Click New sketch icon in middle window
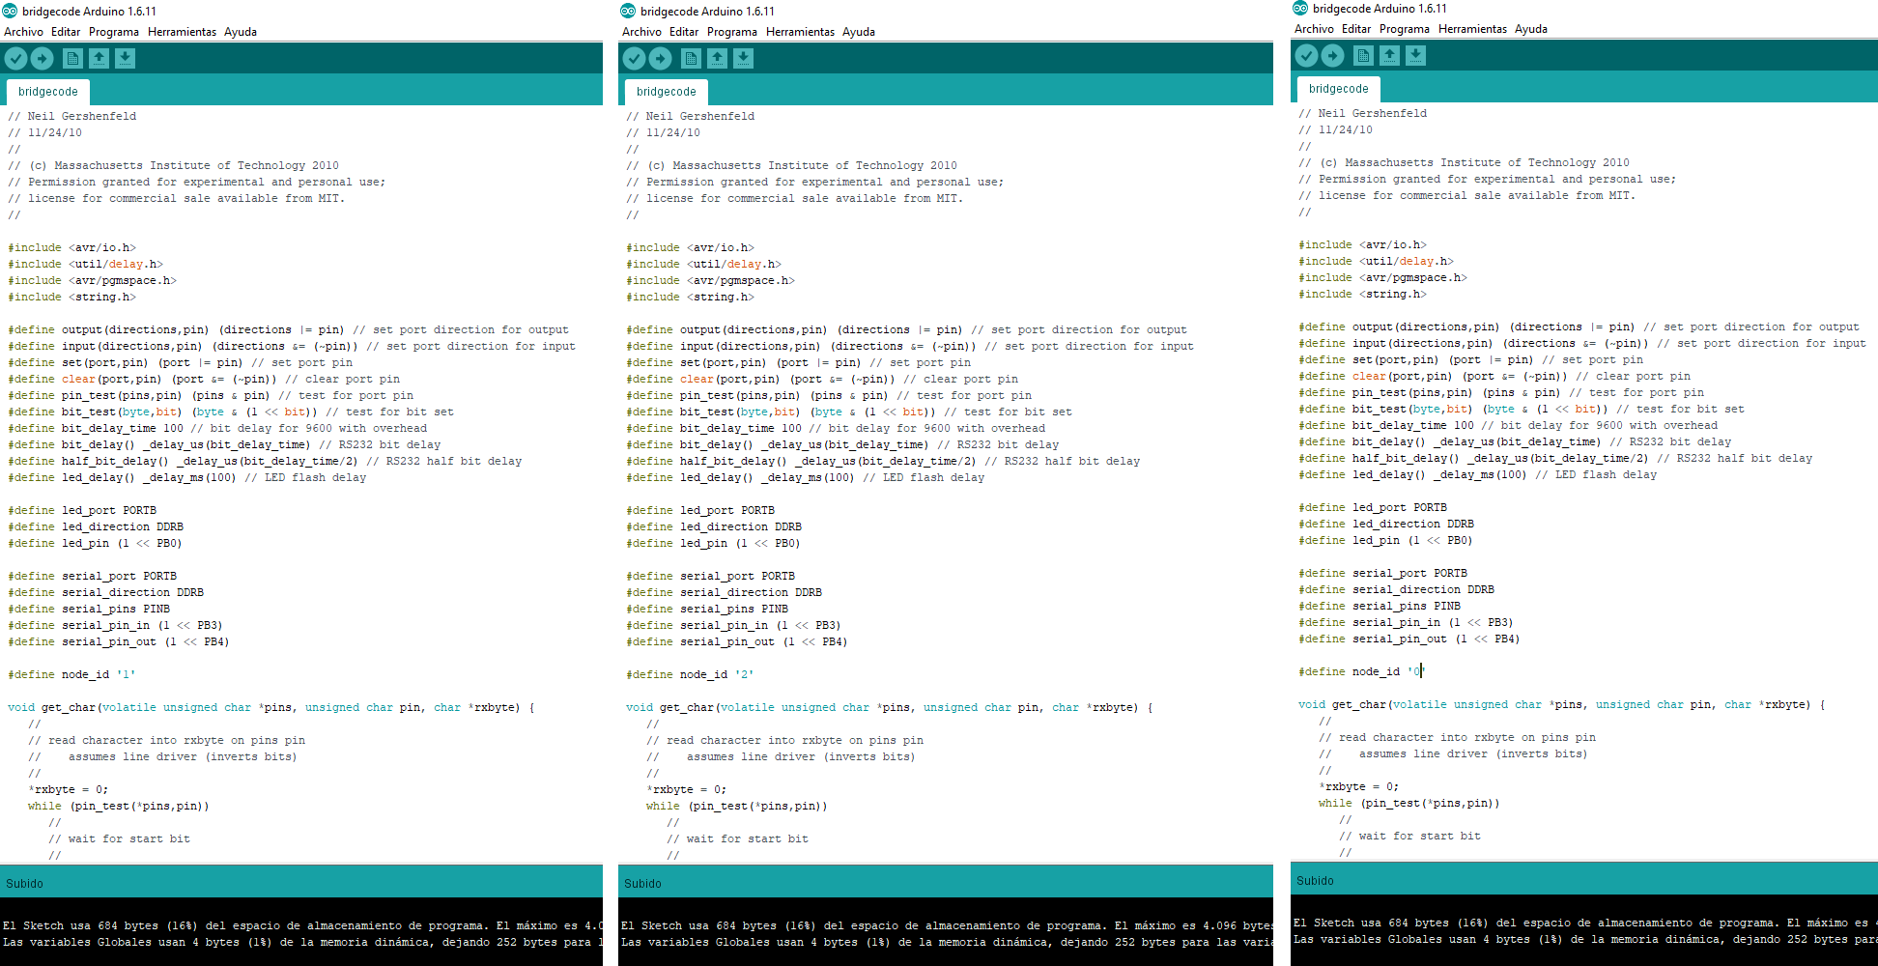1878x966 pixels. point(691,58)
